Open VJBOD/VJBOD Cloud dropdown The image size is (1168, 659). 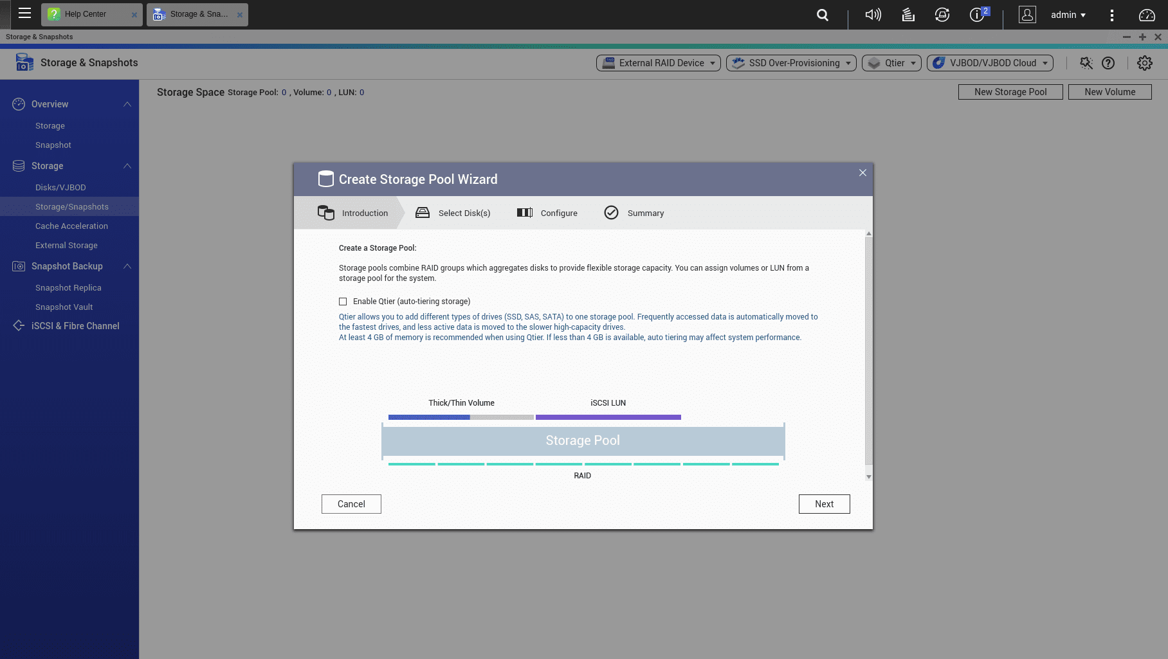(x=990, y=63)
